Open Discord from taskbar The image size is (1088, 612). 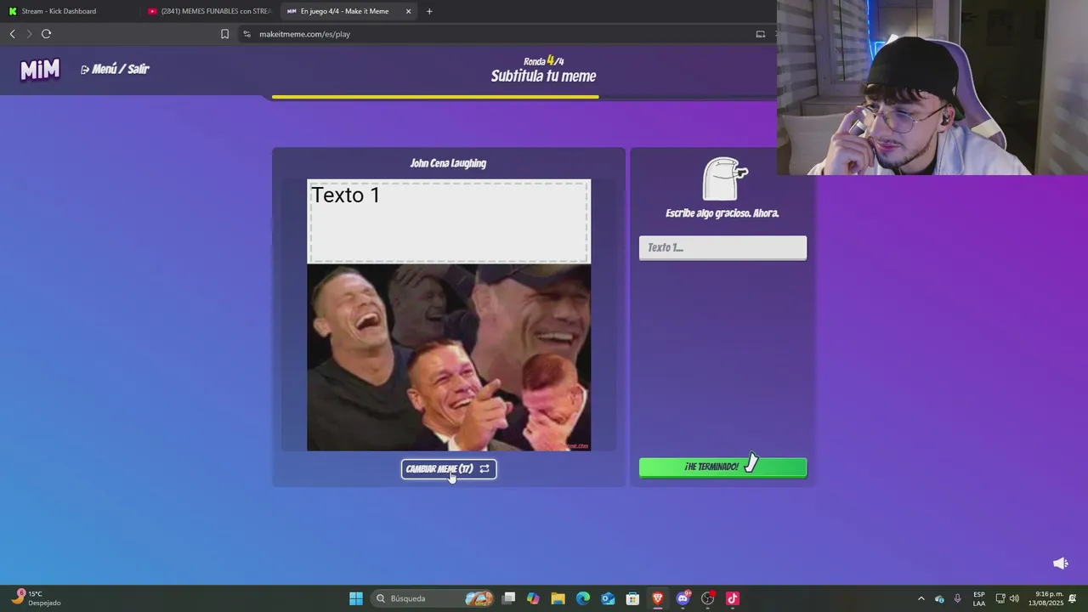click(x=683, y=598)
